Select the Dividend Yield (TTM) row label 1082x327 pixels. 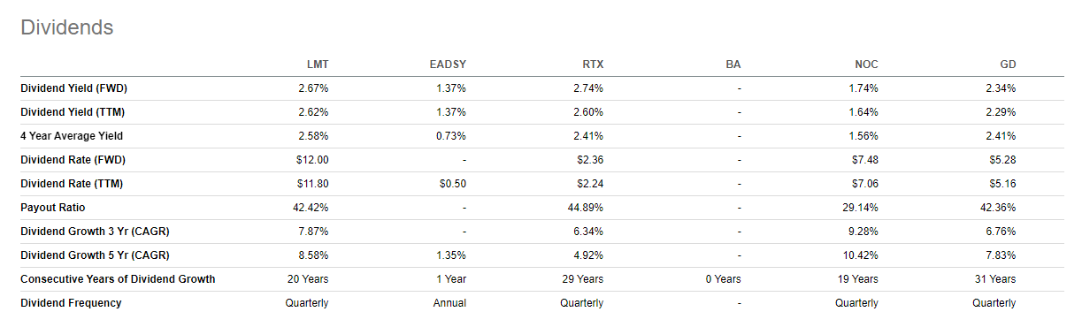74,112
